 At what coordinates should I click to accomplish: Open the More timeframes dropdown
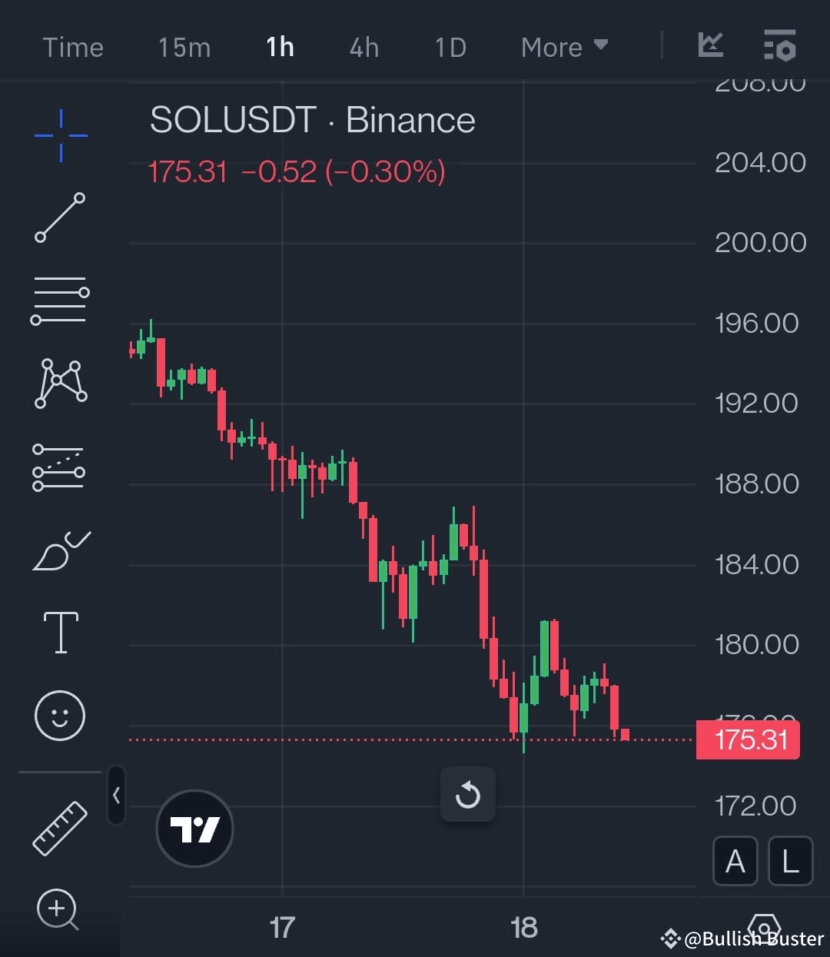(564, 47)
